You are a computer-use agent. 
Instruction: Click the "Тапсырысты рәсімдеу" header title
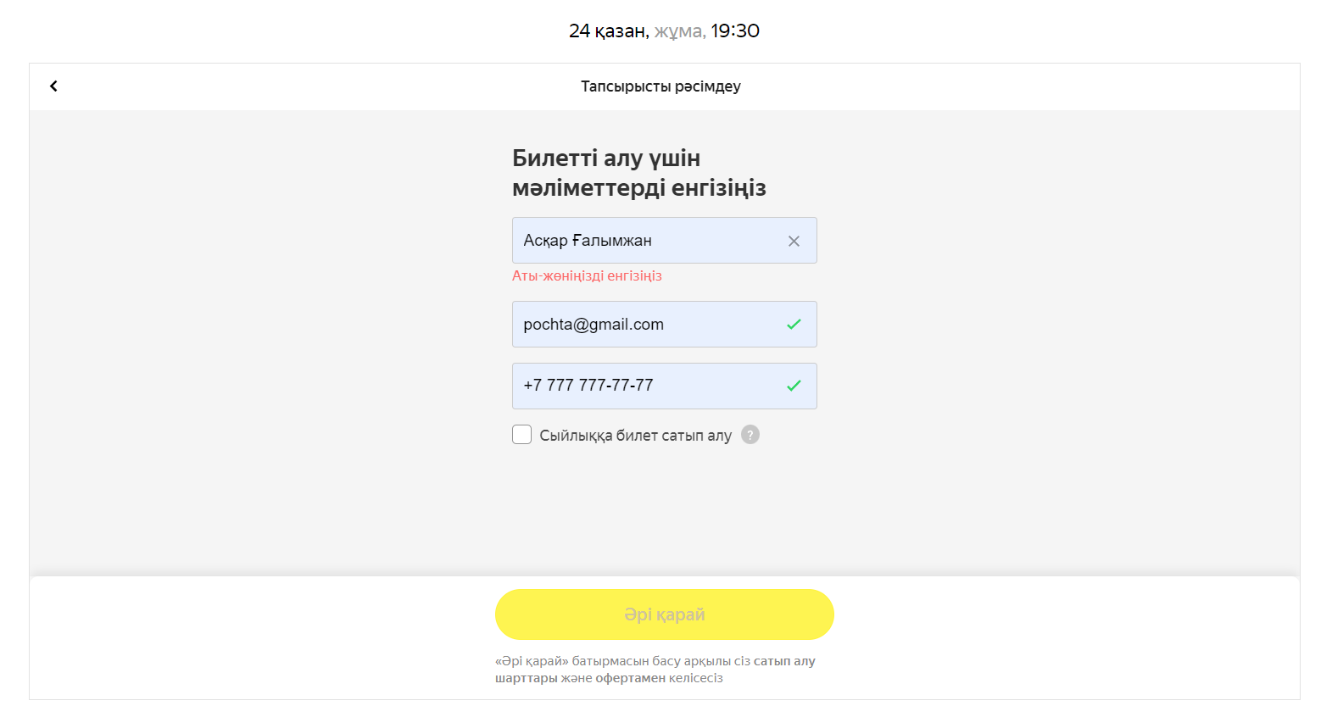[660, 86]
